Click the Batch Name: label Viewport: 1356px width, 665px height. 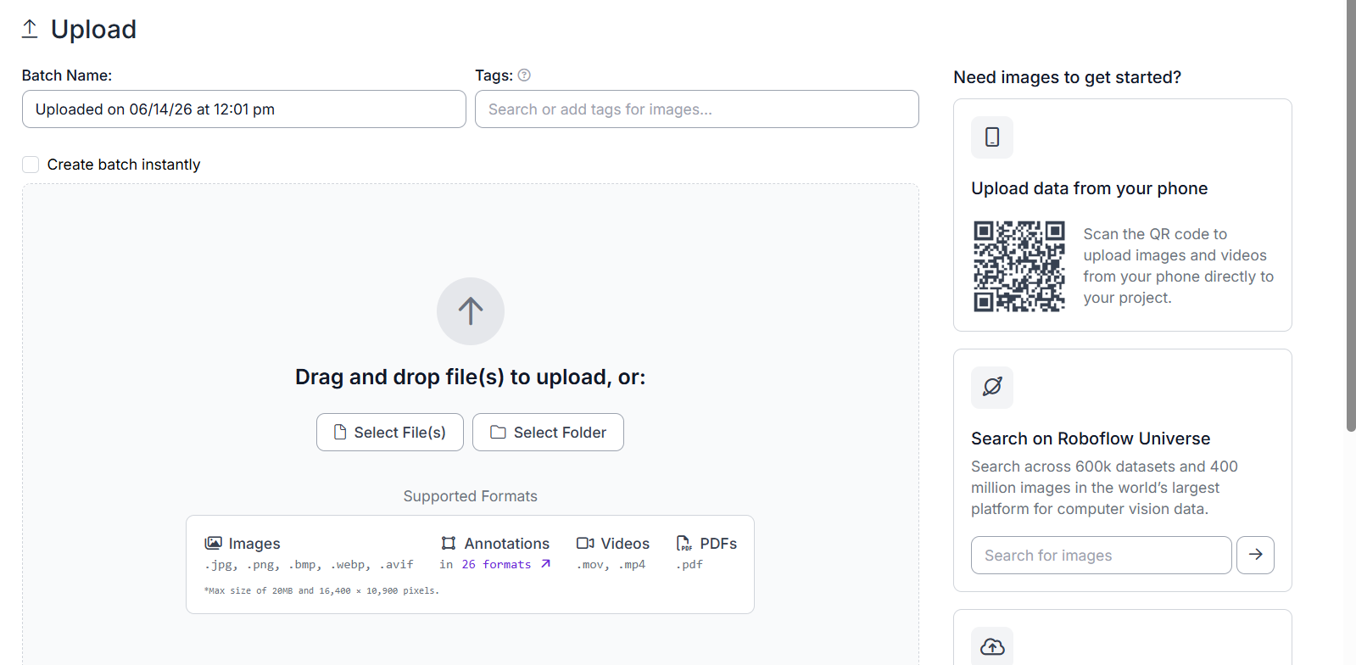click(67, 75)
